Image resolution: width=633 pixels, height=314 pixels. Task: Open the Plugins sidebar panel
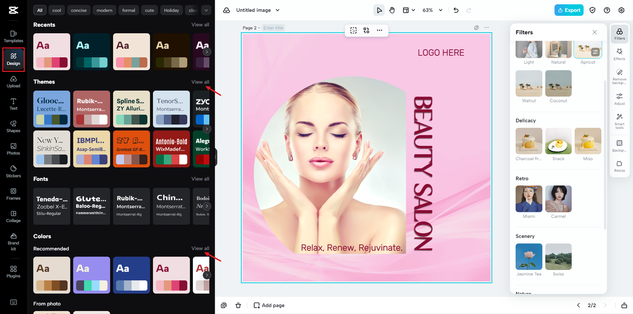point(13,271)
